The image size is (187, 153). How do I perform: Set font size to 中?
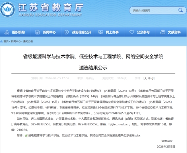point(149,79)
